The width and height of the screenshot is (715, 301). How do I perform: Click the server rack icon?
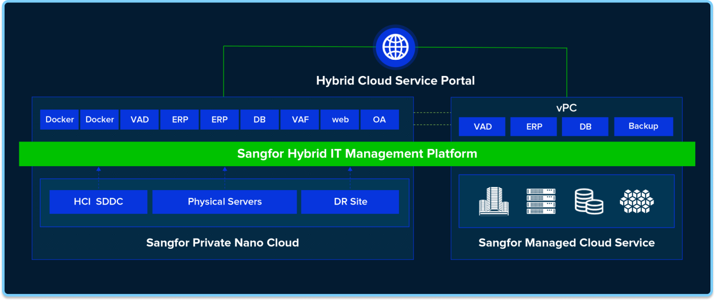click(541, 201)
